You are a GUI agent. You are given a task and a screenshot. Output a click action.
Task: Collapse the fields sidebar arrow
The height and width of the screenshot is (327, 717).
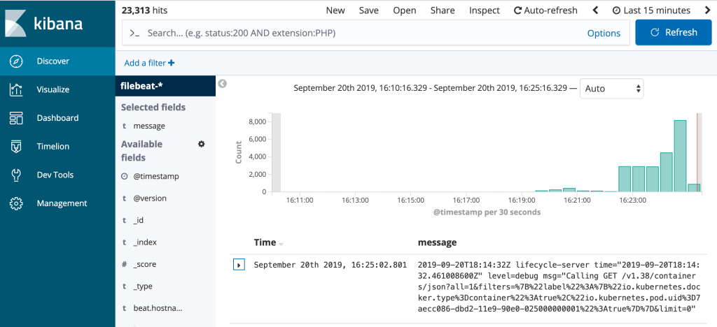223,84
